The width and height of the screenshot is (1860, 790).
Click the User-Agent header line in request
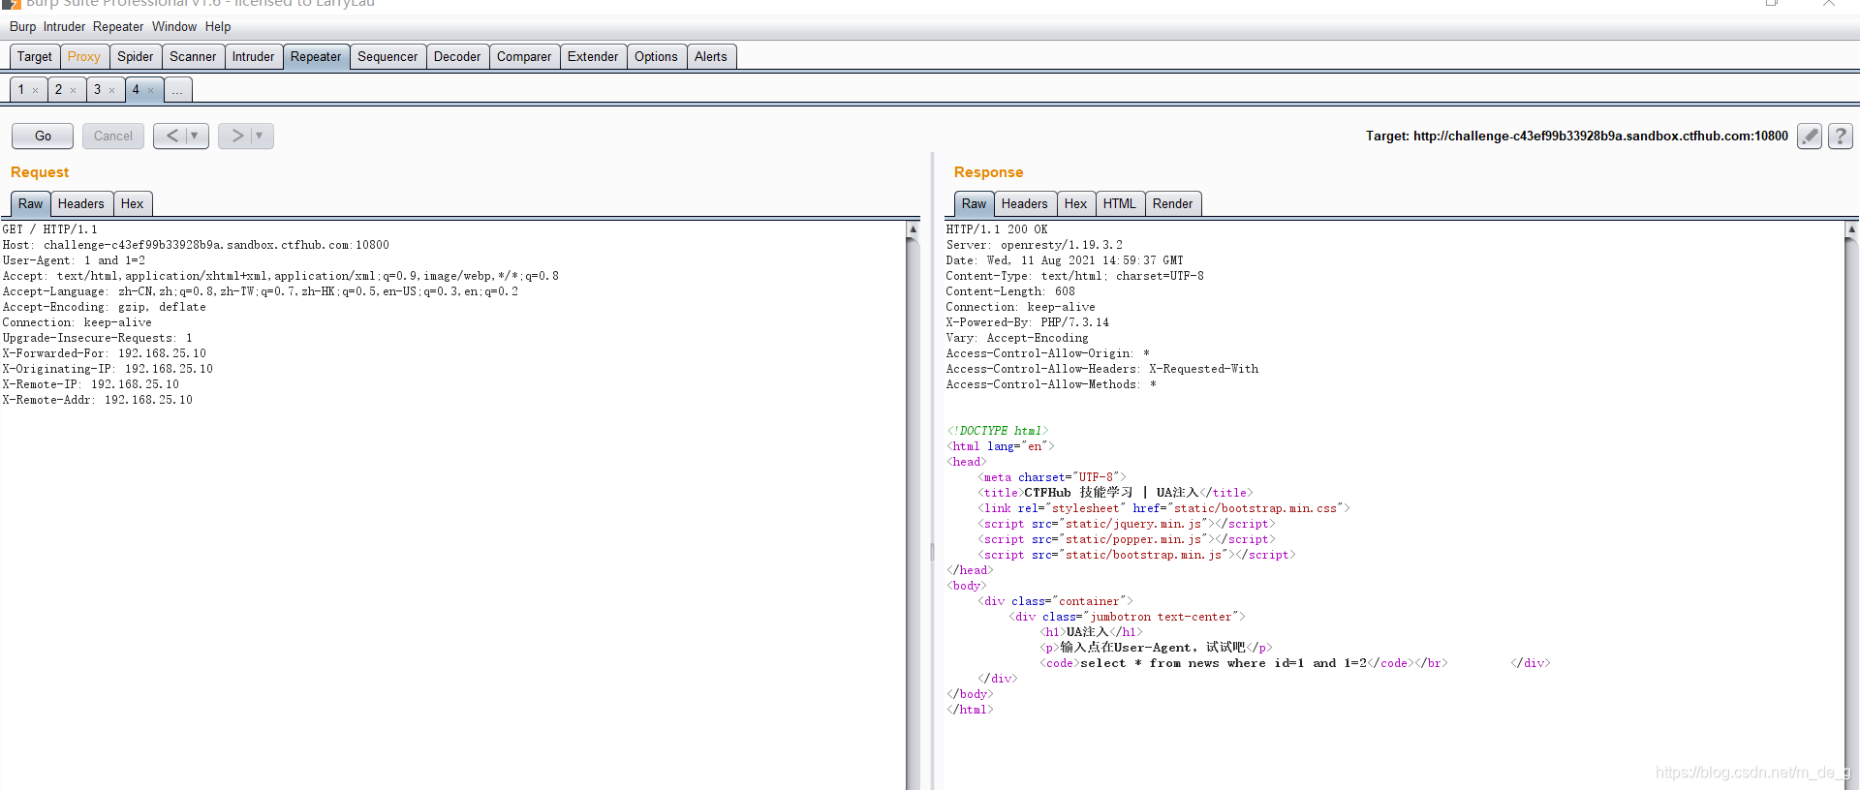pyautogui.click(x=74, y=260)
